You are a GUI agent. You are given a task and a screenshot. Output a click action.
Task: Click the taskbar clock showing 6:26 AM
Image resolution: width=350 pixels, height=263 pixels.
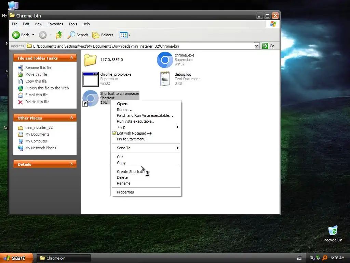click(x=337, y=258)
